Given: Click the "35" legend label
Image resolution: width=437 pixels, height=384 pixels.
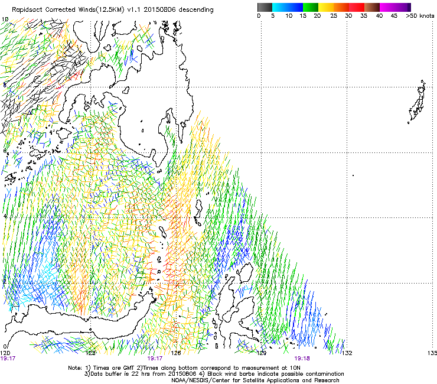Looking at the screenshot, I should click(363, 16).
